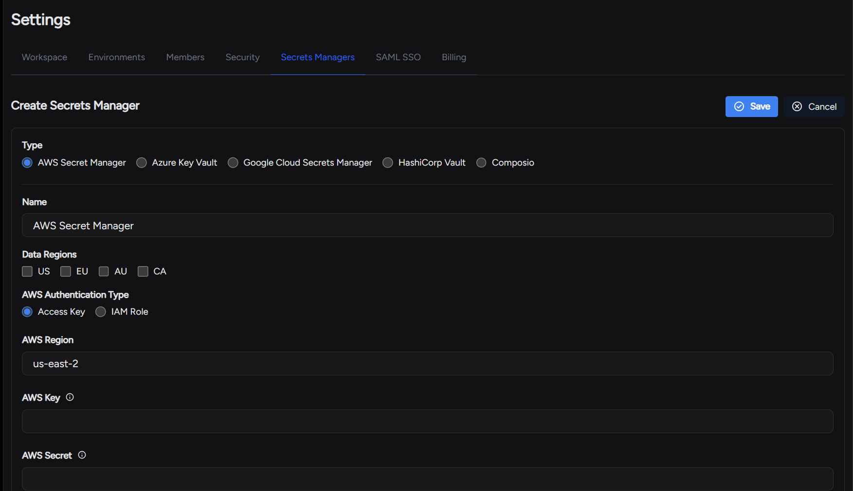Open the Workspace tab

coord(44,57)
